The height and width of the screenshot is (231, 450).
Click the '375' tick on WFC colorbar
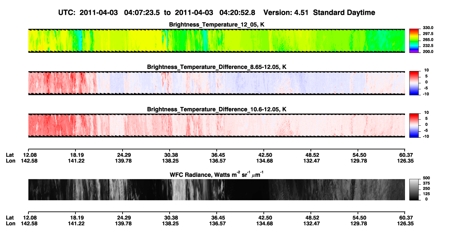[426, 183]
